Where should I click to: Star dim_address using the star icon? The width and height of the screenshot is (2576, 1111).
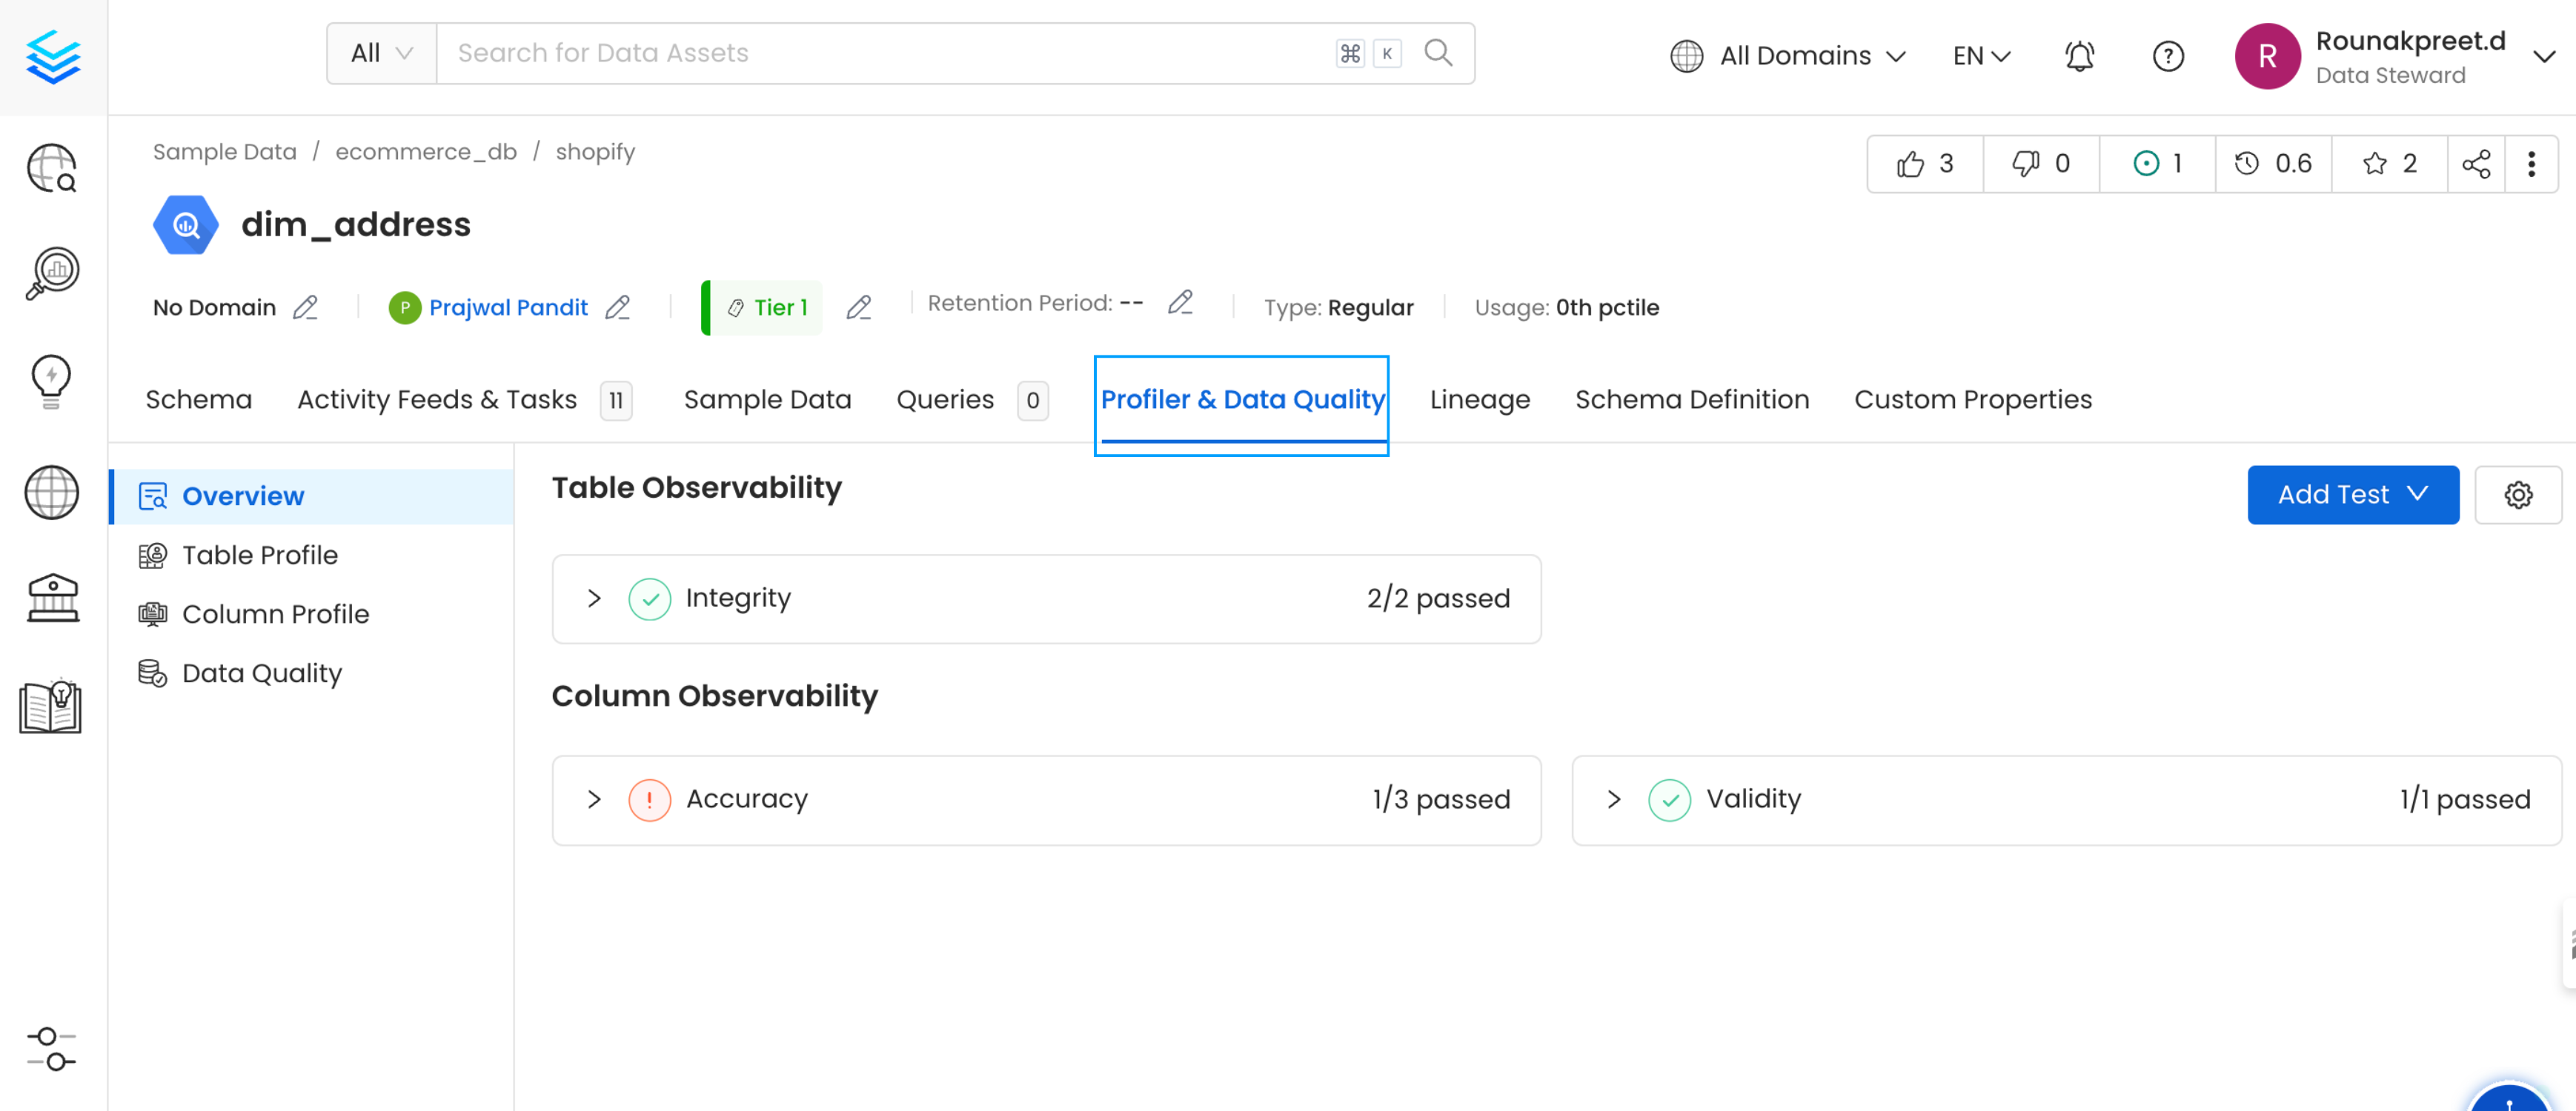[2376, 163]
